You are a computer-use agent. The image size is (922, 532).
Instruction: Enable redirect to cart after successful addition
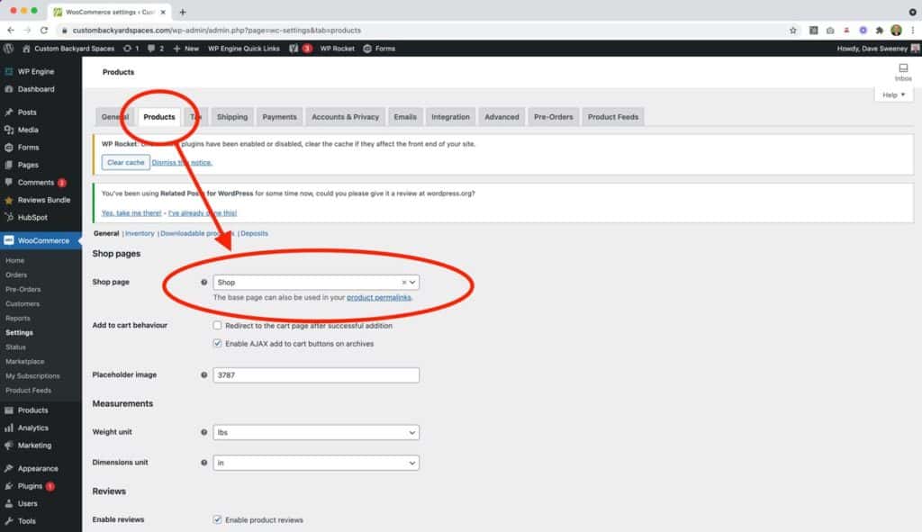217,325
